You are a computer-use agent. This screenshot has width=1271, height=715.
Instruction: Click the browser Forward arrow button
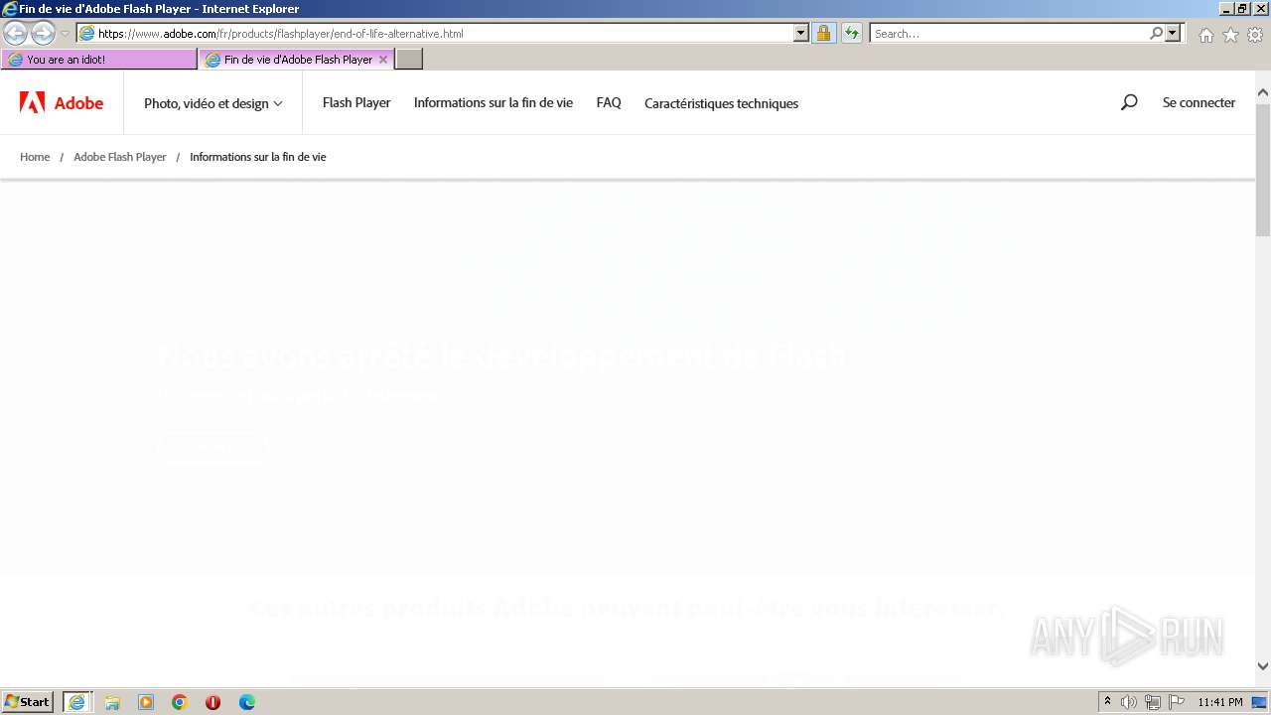pos(43,33)
